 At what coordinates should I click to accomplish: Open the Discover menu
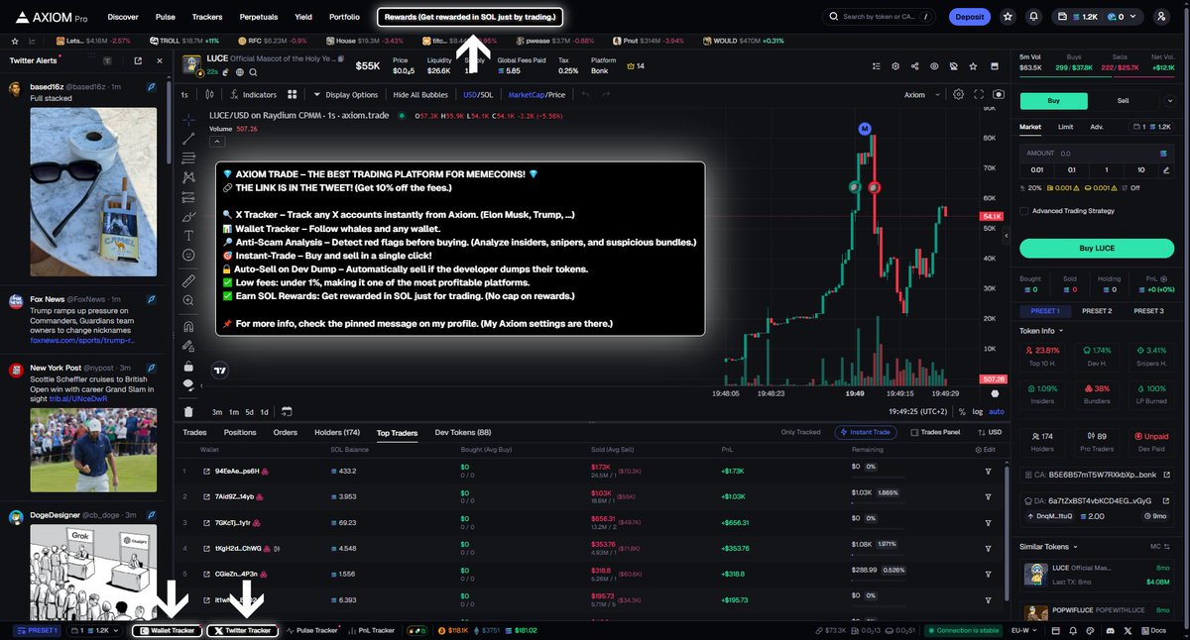point(123,17)
